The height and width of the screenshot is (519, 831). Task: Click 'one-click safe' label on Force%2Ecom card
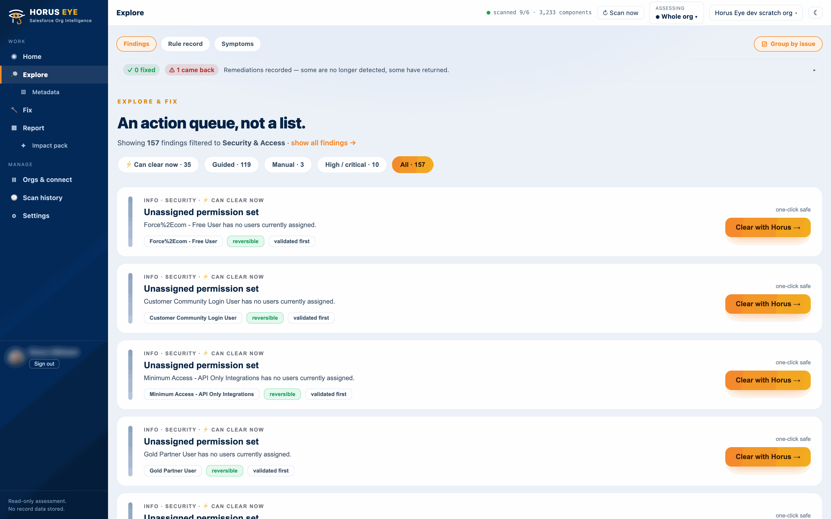(793, 210)
